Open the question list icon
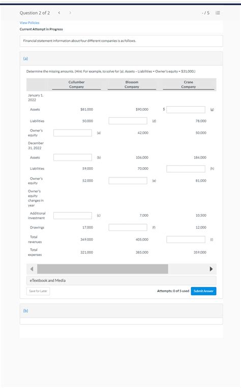 (x=218, y=13)
